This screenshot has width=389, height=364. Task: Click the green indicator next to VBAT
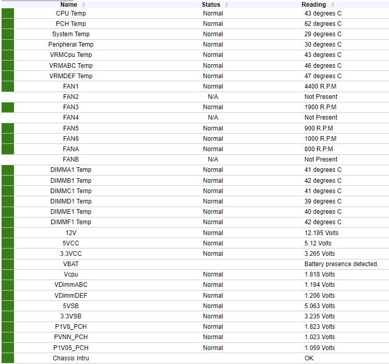click(x=8, y=264)
